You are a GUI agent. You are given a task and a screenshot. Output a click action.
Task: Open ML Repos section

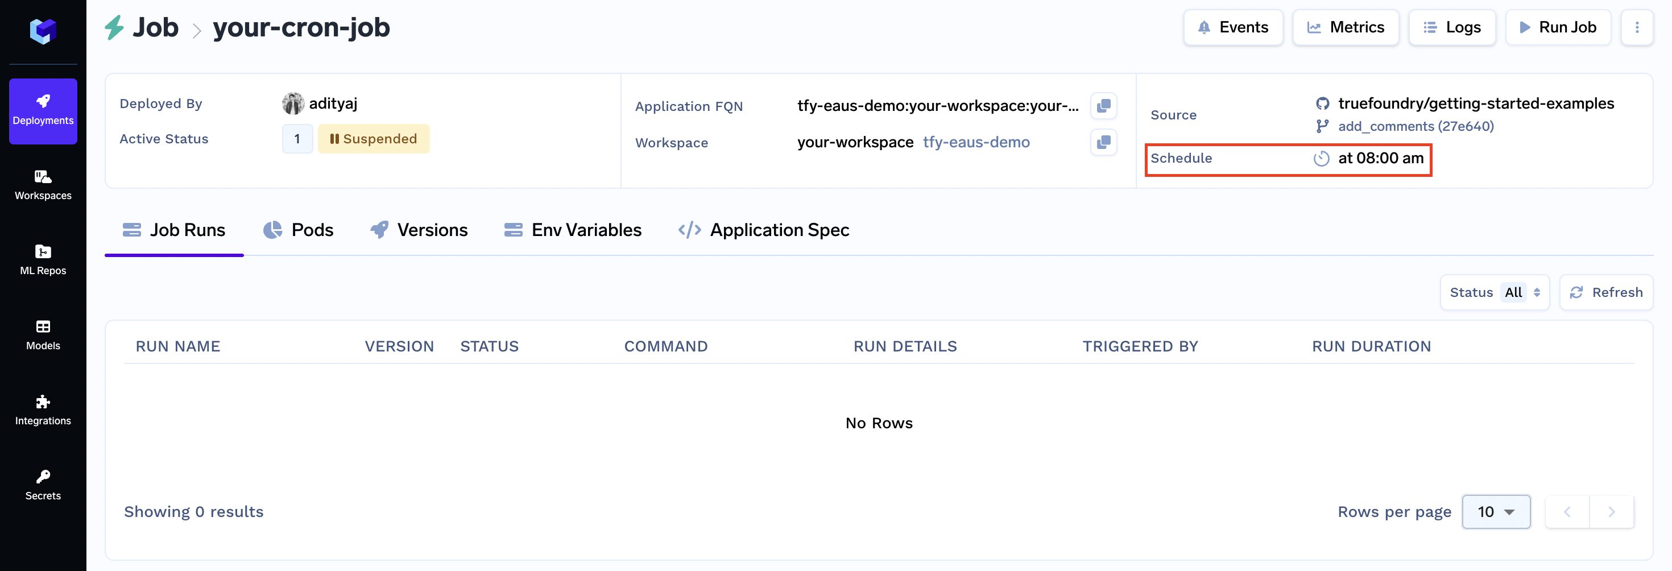tap(43, 260)
